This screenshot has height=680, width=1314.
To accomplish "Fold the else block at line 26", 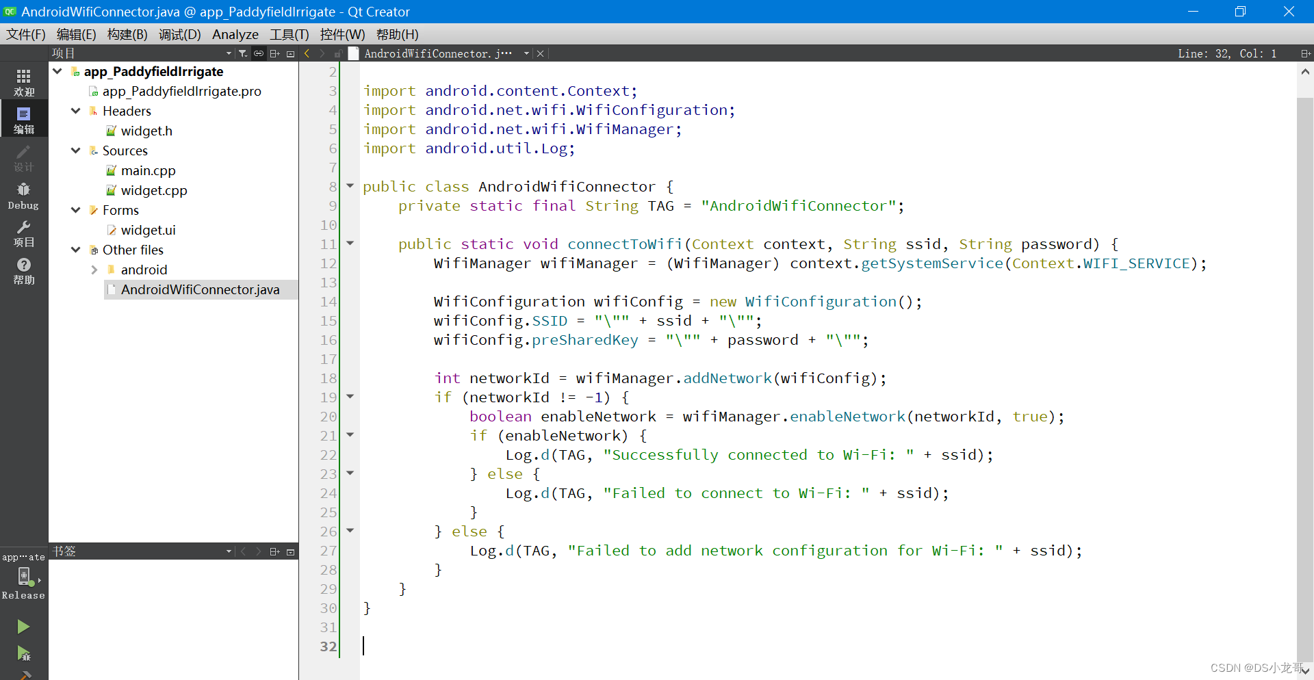I will tap(350, 530).
